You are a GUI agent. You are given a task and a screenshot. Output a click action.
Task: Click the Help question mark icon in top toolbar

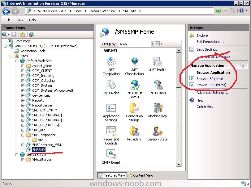click(241, 11)
